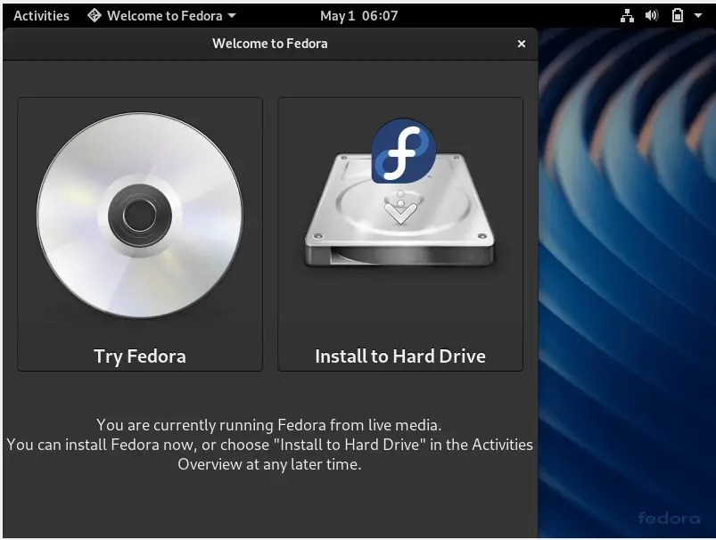Click the Welcome to Fedora title bar
Screen dimensions: 716x540
click(x=268, y=43)
